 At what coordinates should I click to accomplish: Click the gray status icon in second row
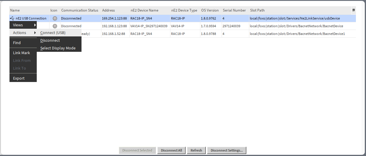click(x=55, y=26)
